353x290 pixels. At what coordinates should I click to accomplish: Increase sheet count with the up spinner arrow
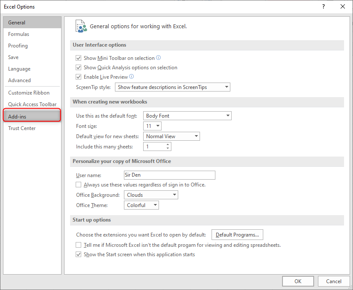(168, 145)
